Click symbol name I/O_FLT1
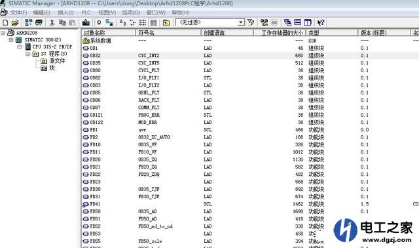 tap(149, 78)
